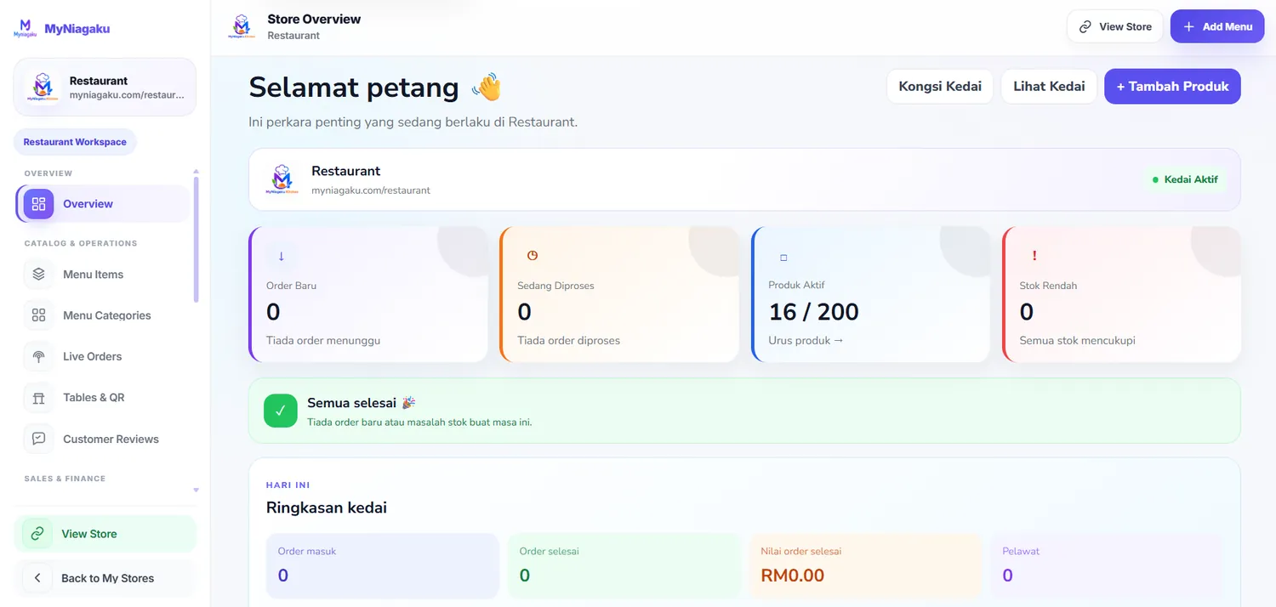
Task: Select Tables & QR in sidebar
Action: (104, 397)
